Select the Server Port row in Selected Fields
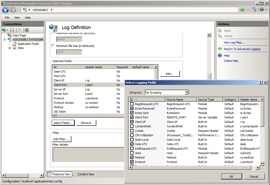The image size is (270, 185). click(x=88, y=94)
